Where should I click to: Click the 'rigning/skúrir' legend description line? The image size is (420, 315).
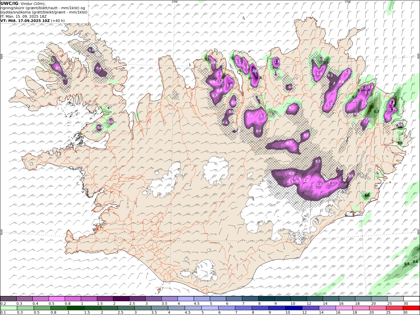[x=43, y=8]
